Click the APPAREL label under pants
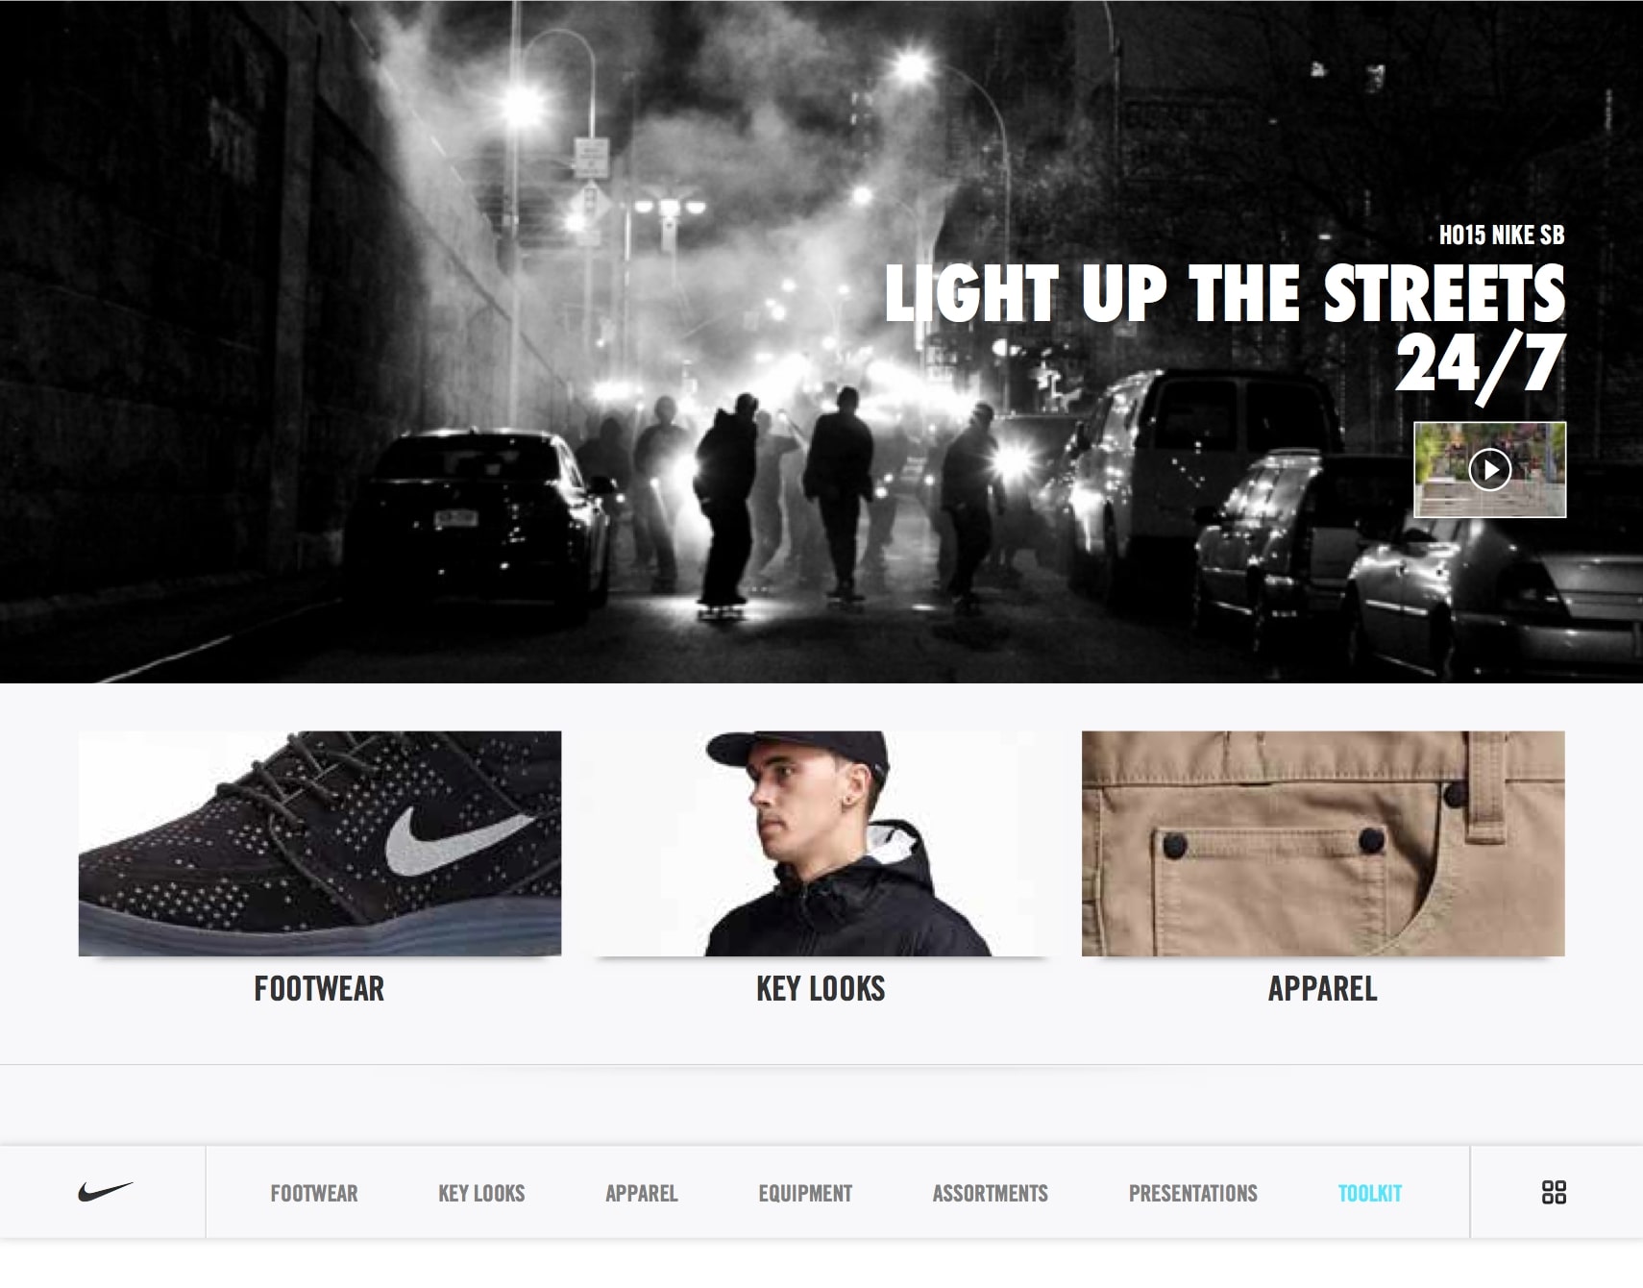1643x1288 pixels. (x=1322, y=988)
